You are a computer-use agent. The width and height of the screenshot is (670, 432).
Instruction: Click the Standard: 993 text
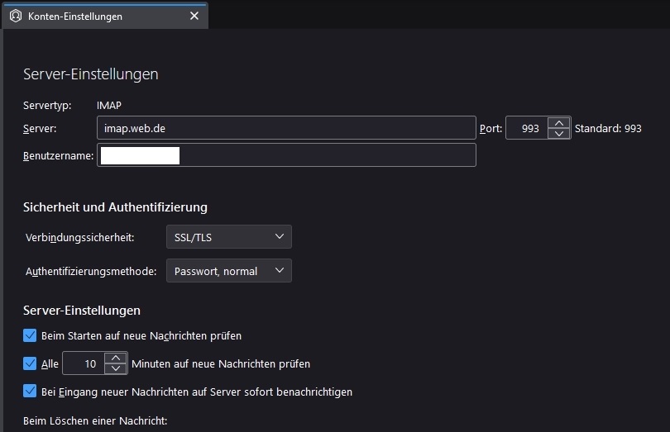click(x=608, y=129)
